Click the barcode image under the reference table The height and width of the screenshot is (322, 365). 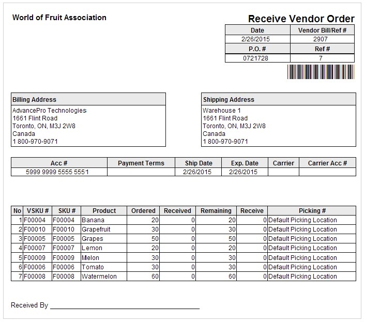(321, 72)
